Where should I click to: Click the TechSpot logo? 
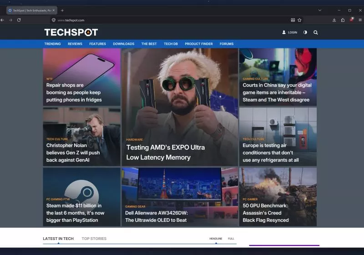click(x=71, y=32)
